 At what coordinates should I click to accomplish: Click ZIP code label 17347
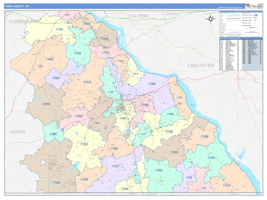coord(136,74)
